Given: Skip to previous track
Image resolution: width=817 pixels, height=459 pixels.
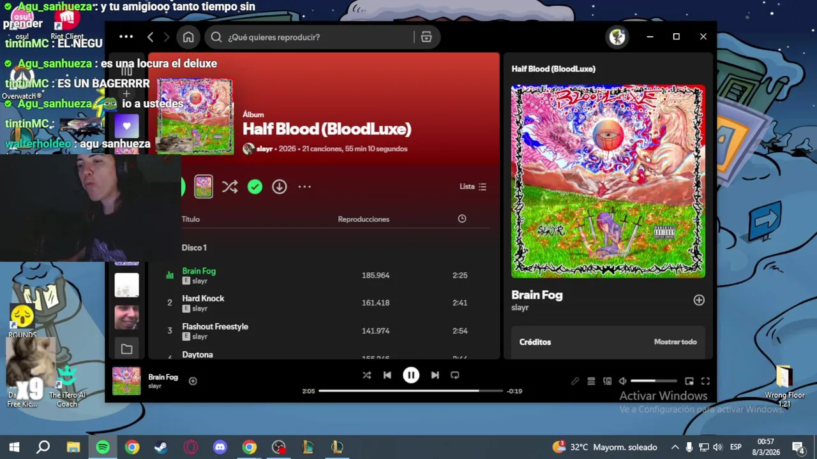Looking at the screenshot, I should click(x=387, y=375).
